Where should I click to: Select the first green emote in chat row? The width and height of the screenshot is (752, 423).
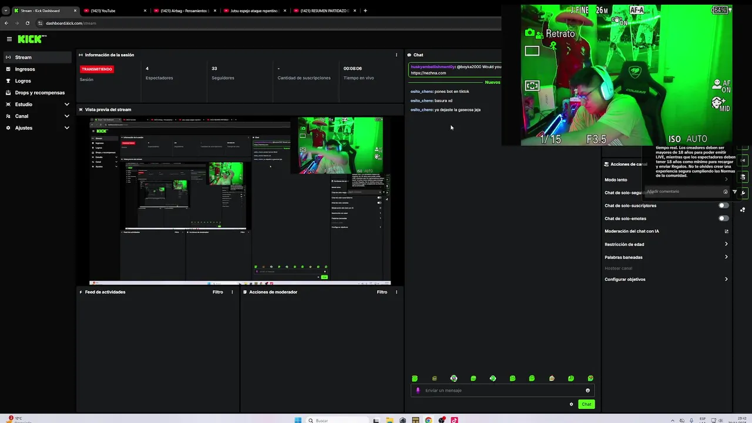click(x=415, y=378)
